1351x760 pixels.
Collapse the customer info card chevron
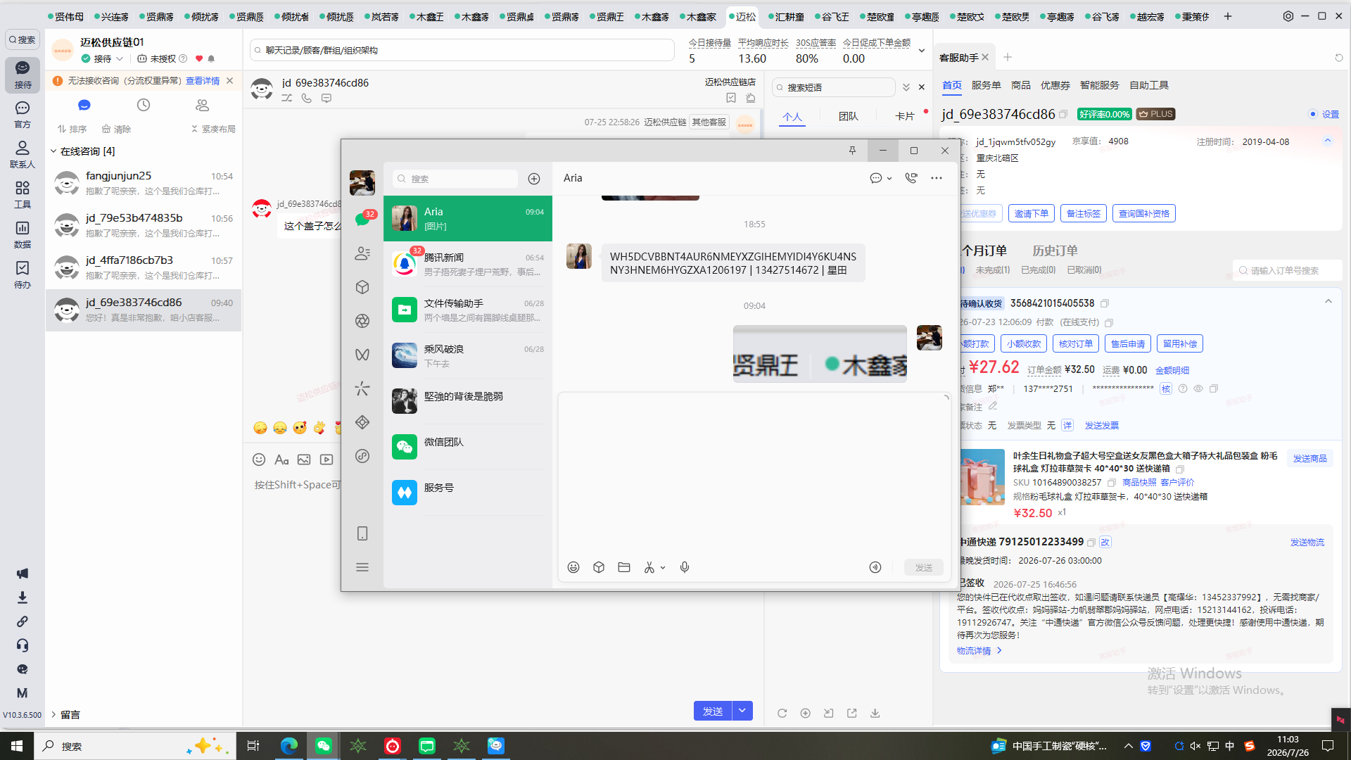(x=1328, y=141)
